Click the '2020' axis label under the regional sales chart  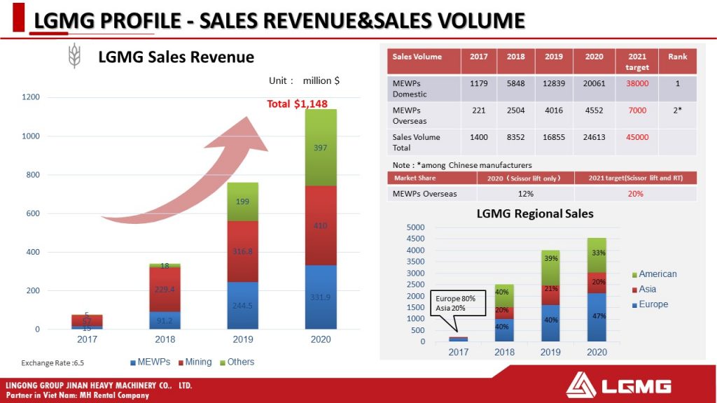point(597,353)
